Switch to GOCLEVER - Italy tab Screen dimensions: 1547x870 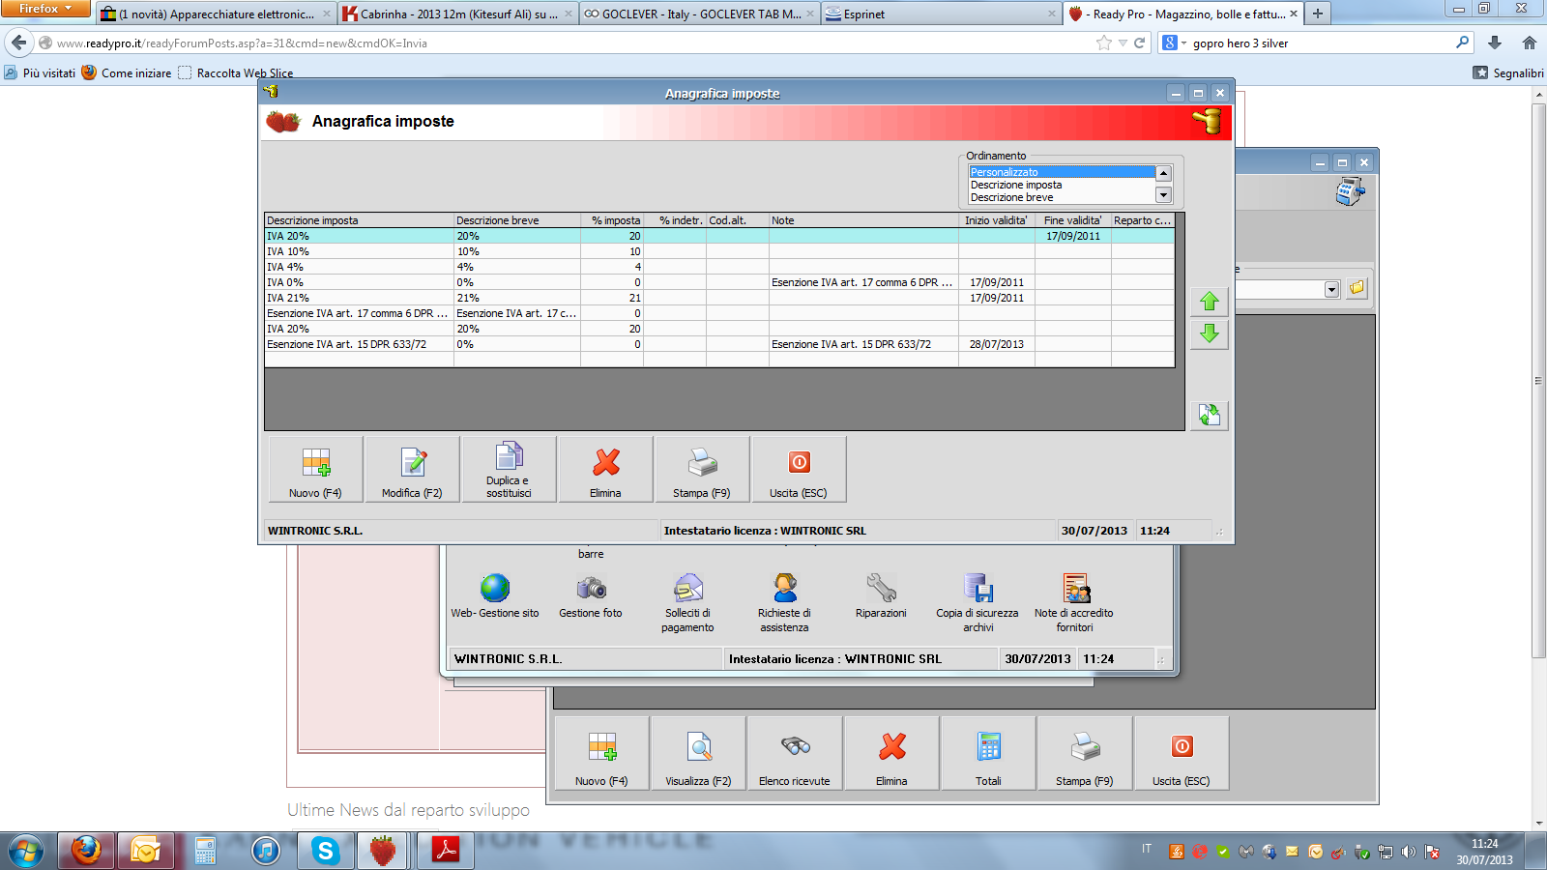[699, 14]
